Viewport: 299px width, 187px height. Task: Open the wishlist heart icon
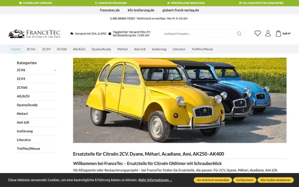[x=258, y=33]
